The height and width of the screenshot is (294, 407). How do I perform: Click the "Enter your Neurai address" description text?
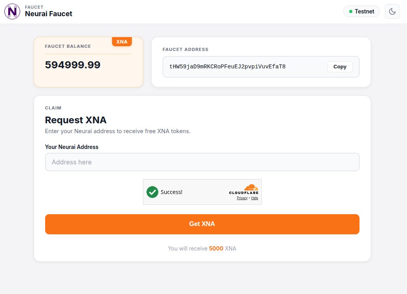tap(118, 131)
